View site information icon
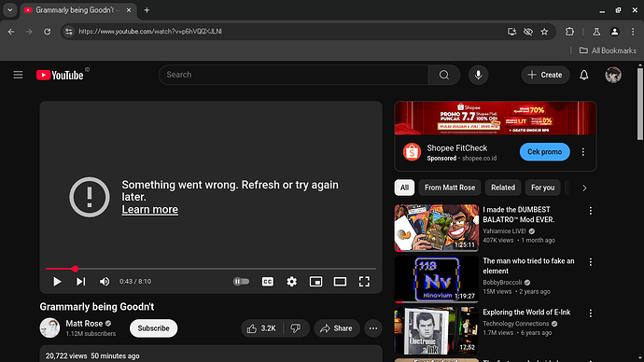Viewport: 644px width, 362px height. pyautogui.click(x=68, y=32)
